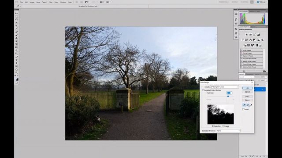Choose the Color Range sampling eyedropper

244,105
